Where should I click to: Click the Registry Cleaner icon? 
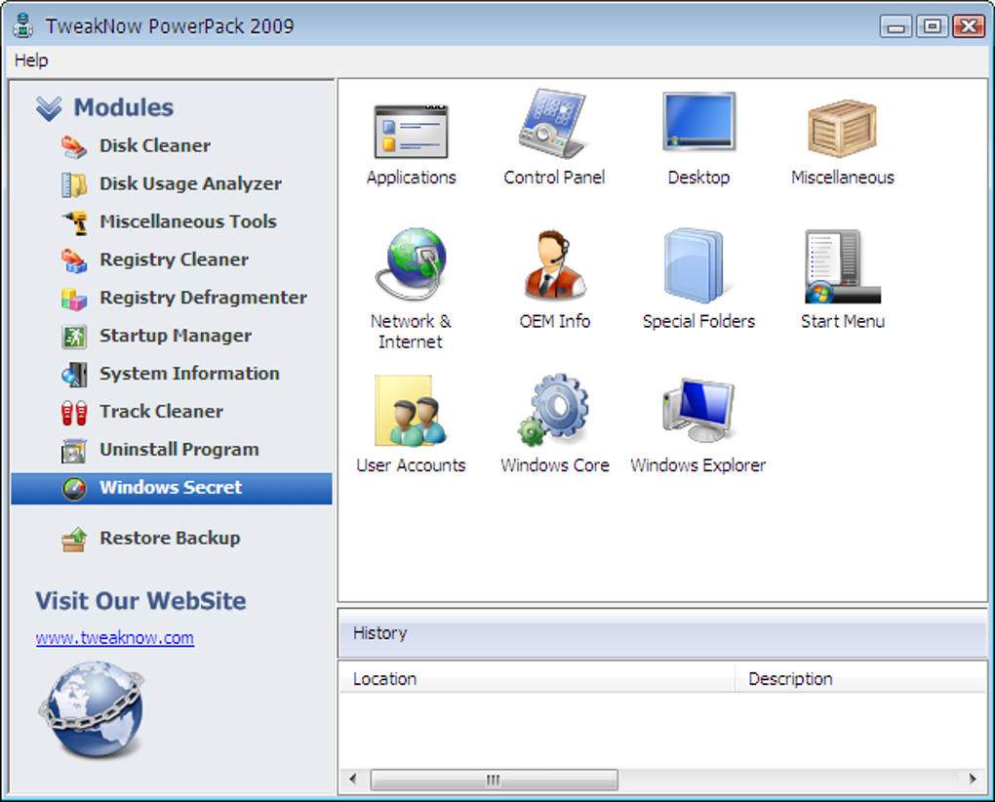click(74, 261)
